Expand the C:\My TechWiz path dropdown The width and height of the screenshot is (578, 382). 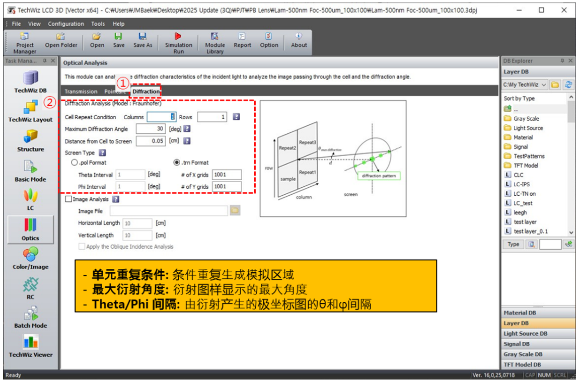point(544,85)
